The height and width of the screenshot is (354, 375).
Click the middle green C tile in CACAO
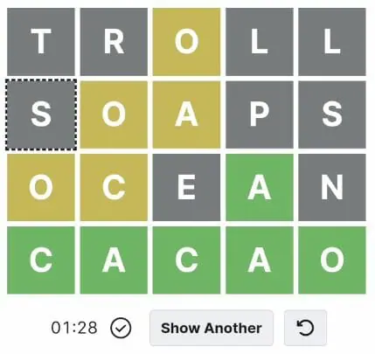186,260
